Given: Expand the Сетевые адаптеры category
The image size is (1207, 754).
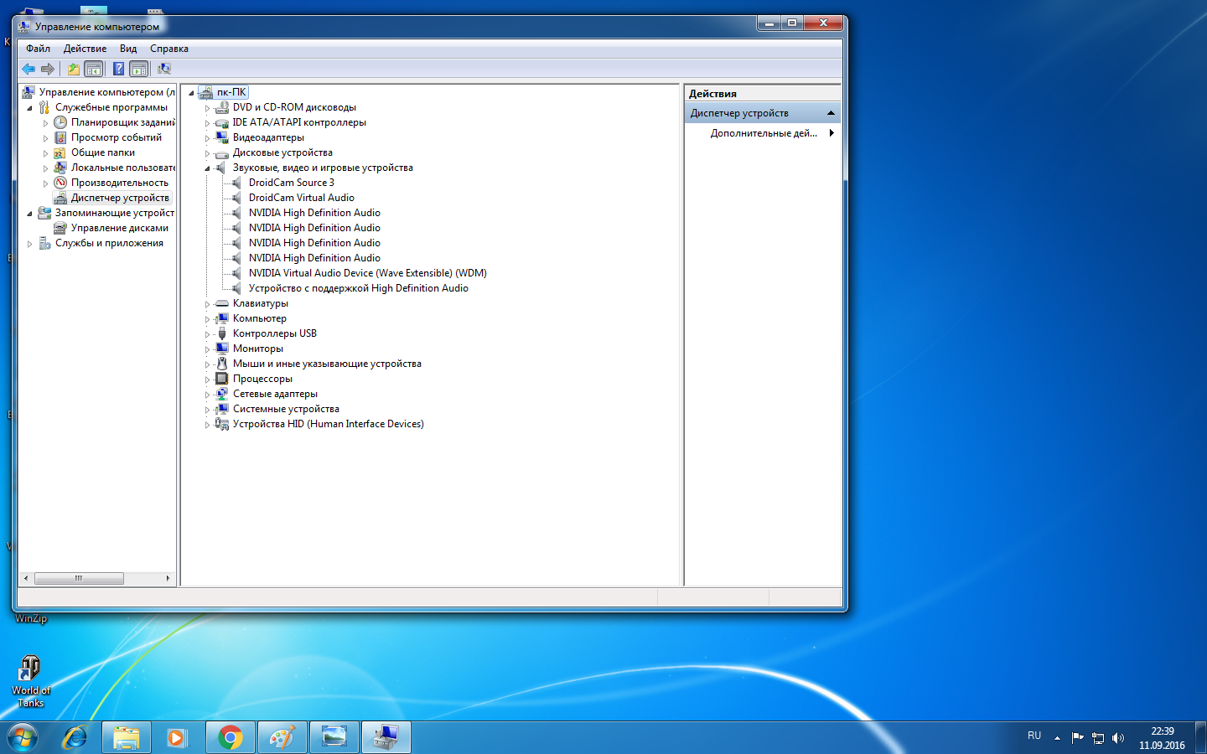Looking at the screenshot, I should (207, 395).
